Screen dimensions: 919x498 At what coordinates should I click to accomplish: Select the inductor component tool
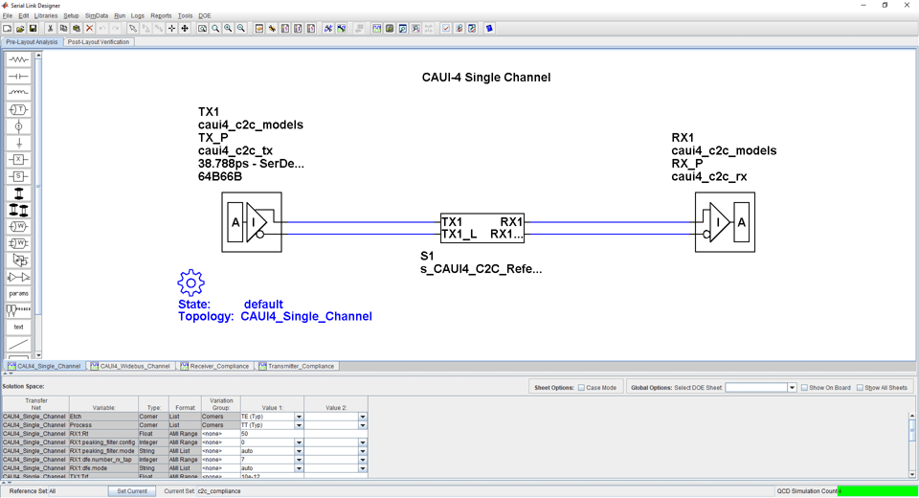click(x=19, y=93)
